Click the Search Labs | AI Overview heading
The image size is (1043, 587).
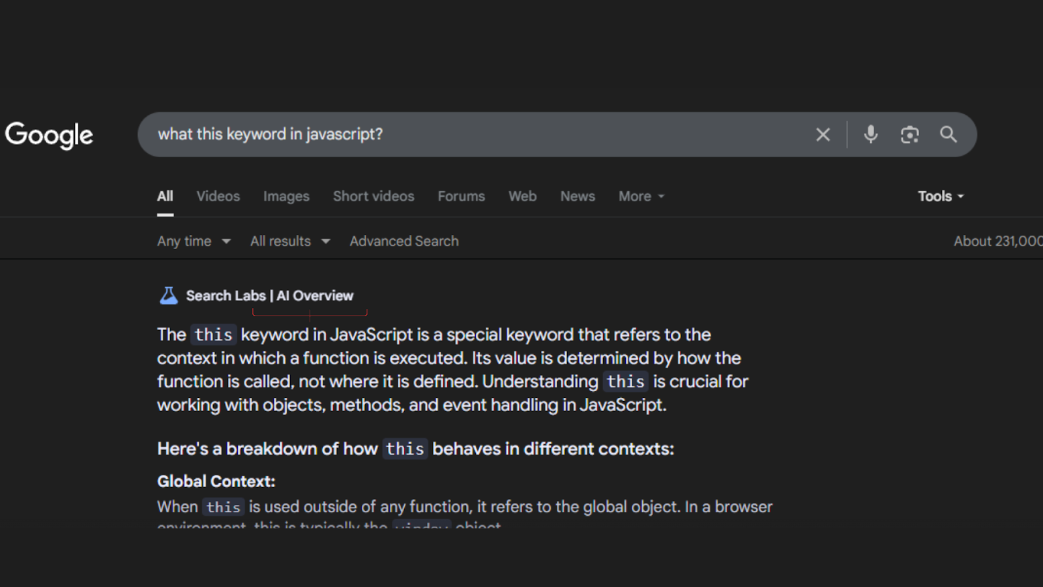click(x=270, y=295)
